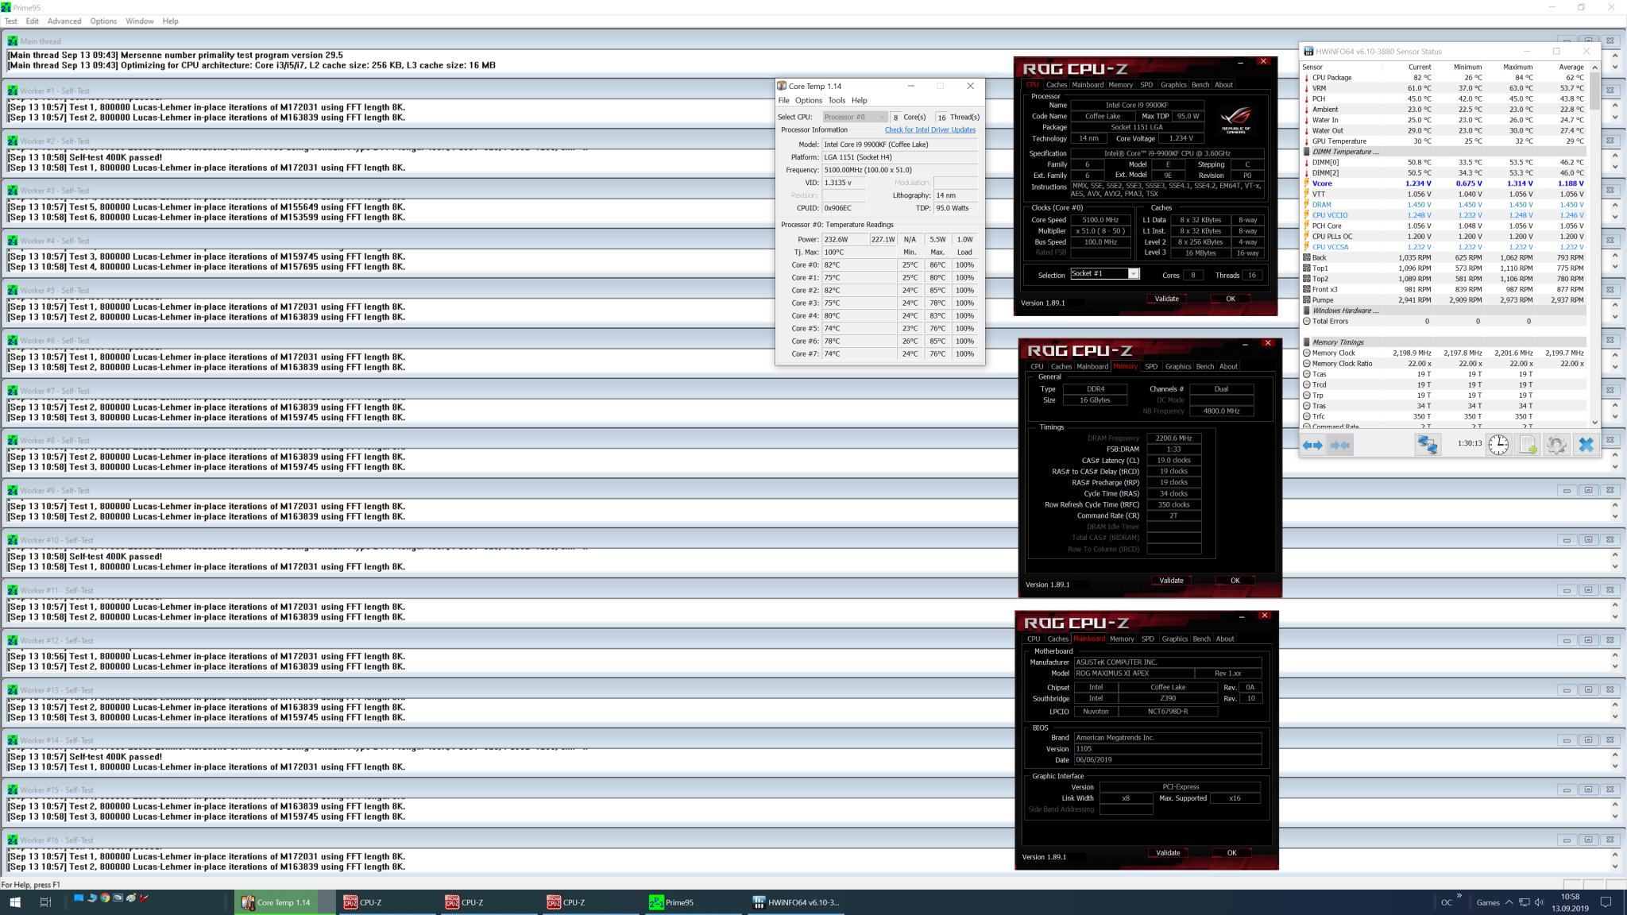Open Prime95 Advanced menu
This screenshot has height=915, width=1627.
point(64,21)
